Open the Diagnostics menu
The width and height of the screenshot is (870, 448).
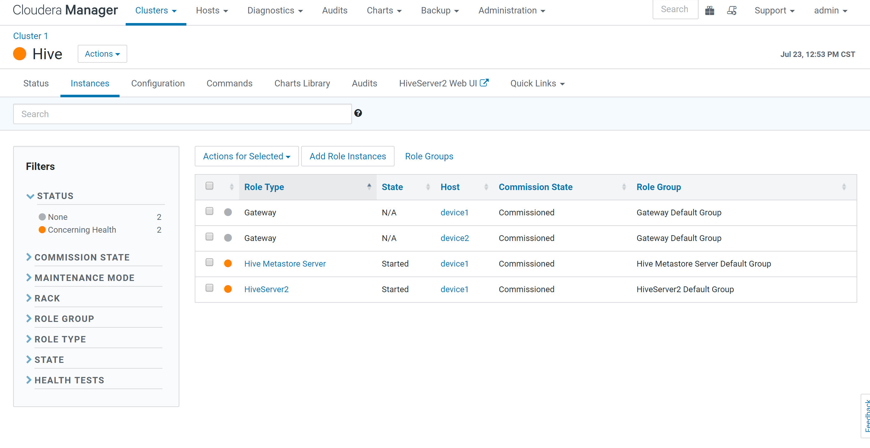coord(275,11)
